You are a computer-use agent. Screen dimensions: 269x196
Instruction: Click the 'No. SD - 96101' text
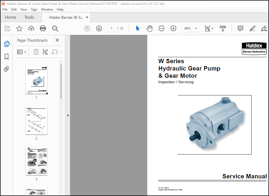164,188
